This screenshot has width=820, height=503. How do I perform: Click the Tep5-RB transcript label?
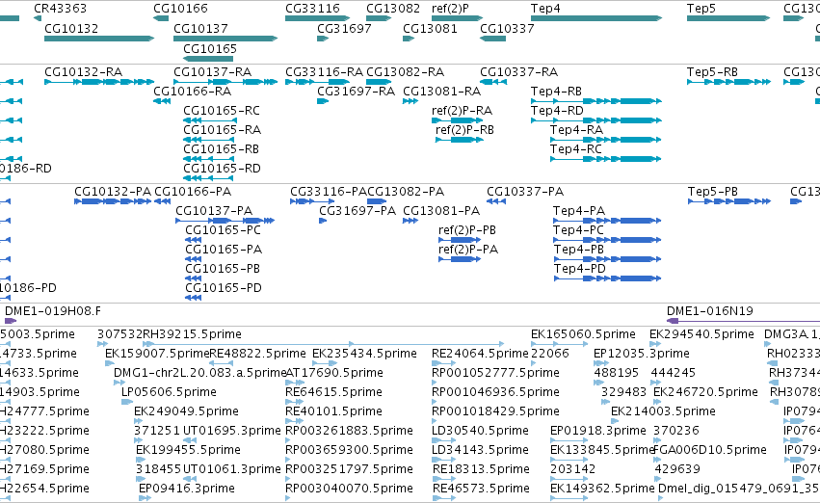[x=712, y=71]
